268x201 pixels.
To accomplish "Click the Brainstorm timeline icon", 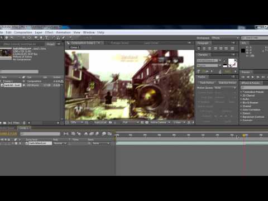I will pos(104,133).
